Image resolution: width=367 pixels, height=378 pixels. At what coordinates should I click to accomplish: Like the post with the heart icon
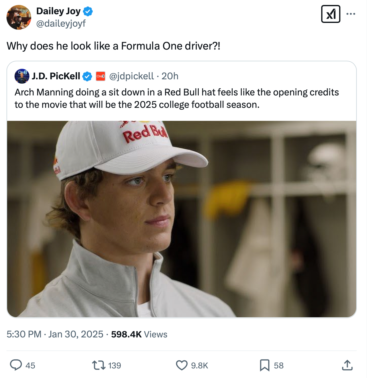[x=182, y=365]
